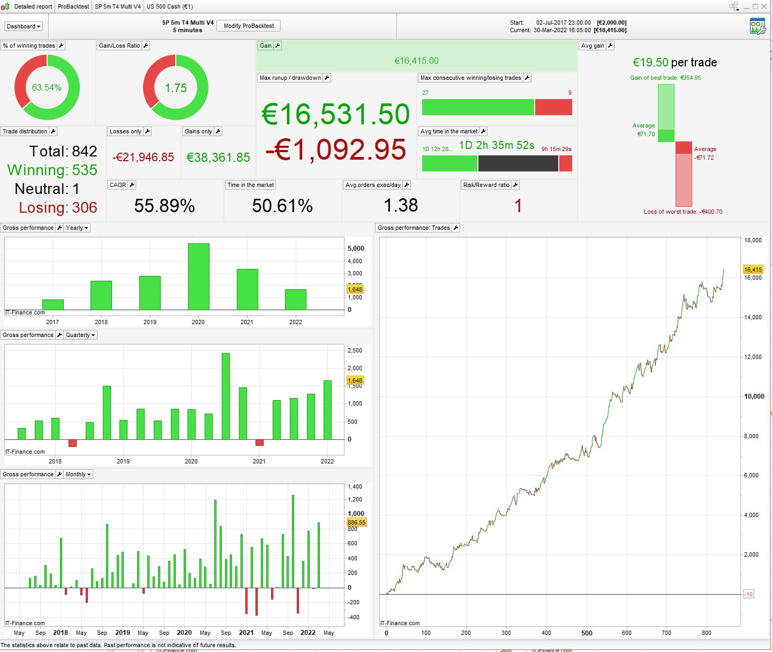
Task: Click wrench next to Quarterly gross performance
Action: click(59, 335)
